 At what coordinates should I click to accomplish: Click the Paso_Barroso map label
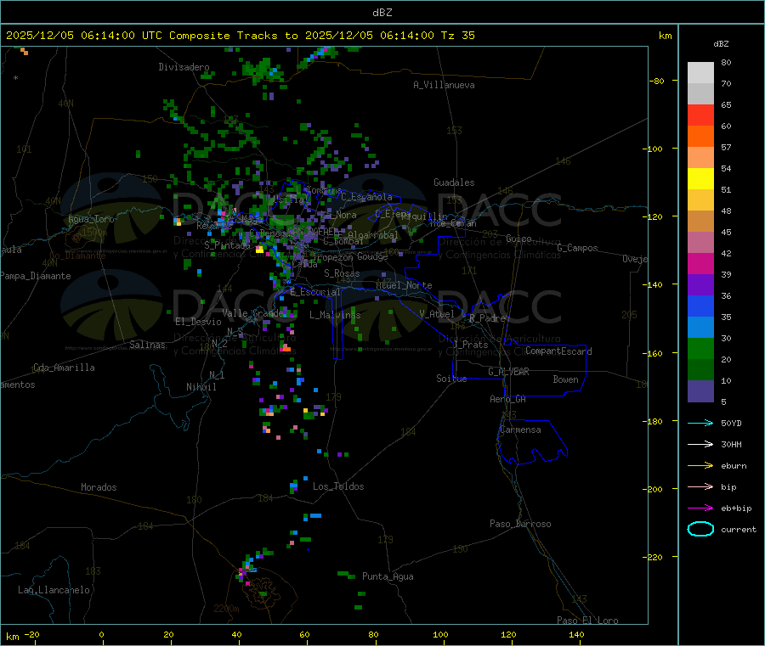coord(520,524)
